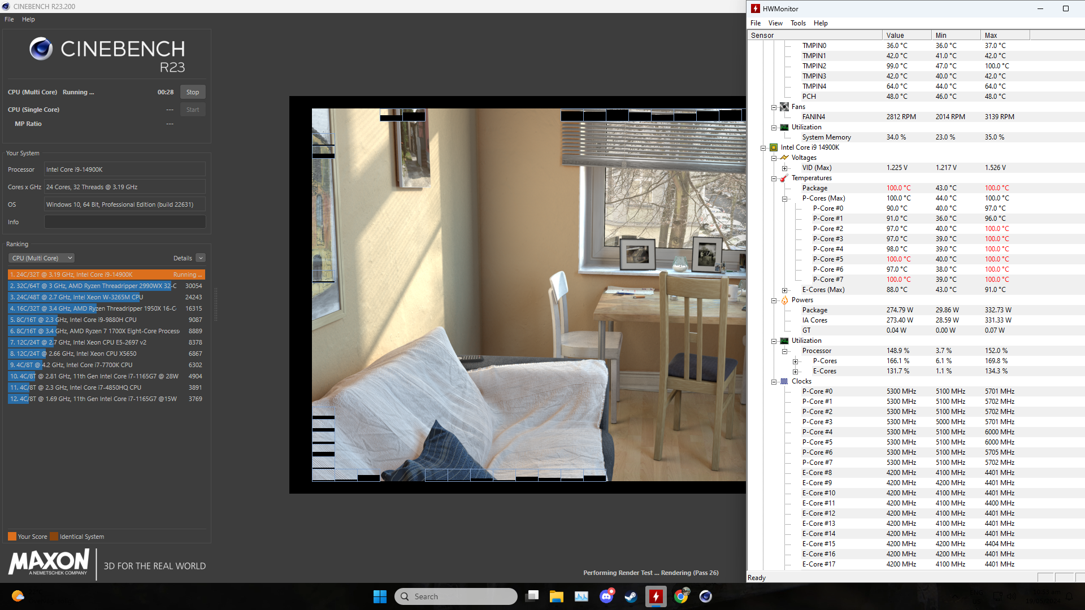Collapse the Intel Core i9 14900K tree node
The width and height of the screenshot is (1085, 610).
coord(763,148)
